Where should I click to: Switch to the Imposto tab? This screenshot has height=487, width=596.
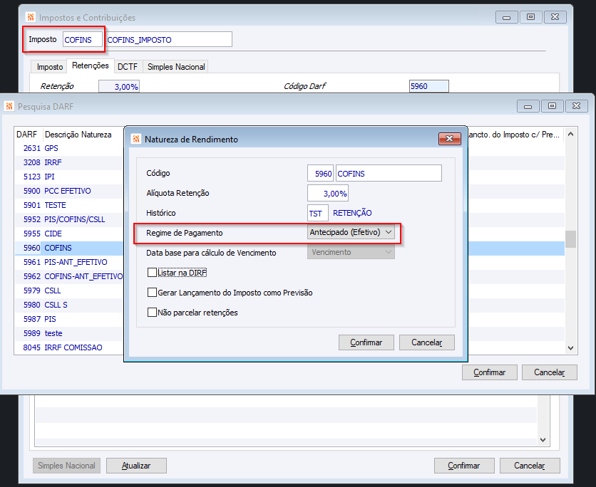[x=50, y=67]
